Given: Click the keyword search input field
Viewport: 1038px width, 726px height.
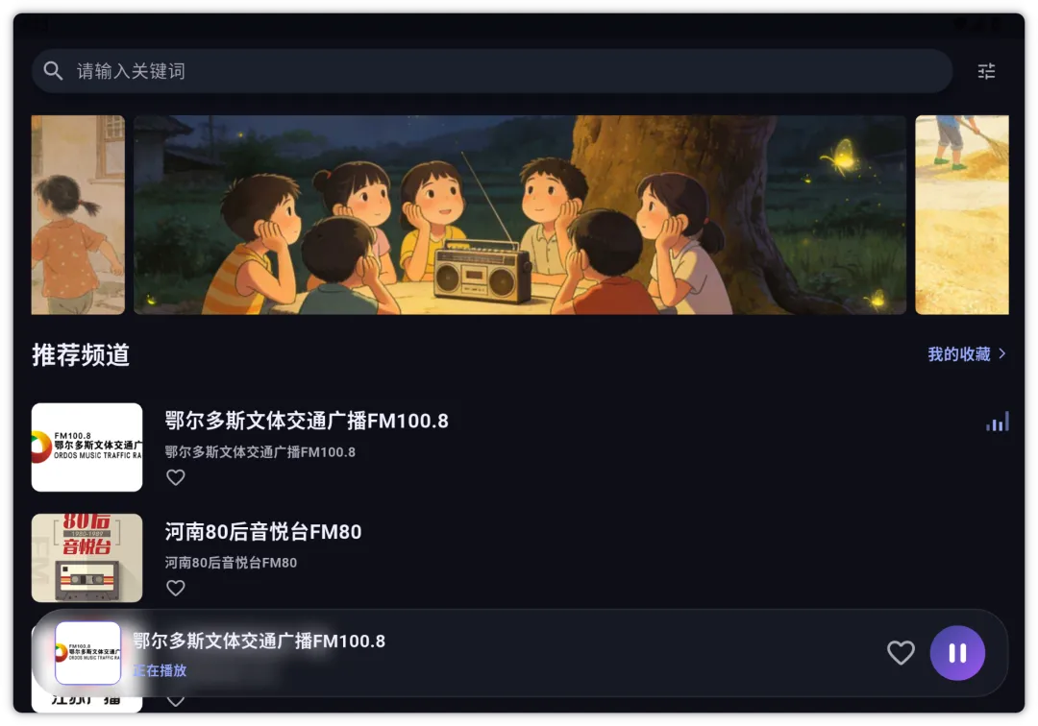Looking at the screenshot, I should pyautogui.click(x=492, y=71).
